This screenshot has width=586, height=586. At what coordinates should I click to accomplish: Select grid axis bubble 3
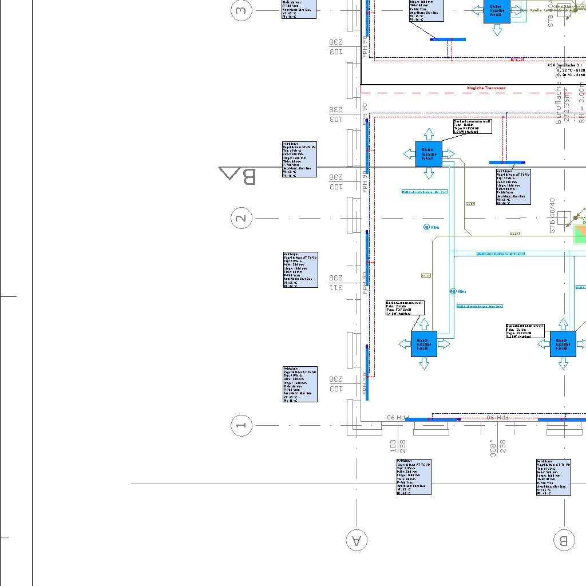point(241,11)
